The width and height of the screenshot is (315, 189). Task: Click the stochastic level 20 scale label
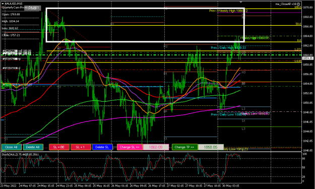[304, 177]
